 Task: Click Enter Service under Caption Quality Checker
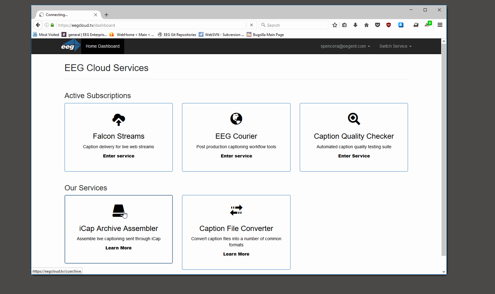click(354, 156)
